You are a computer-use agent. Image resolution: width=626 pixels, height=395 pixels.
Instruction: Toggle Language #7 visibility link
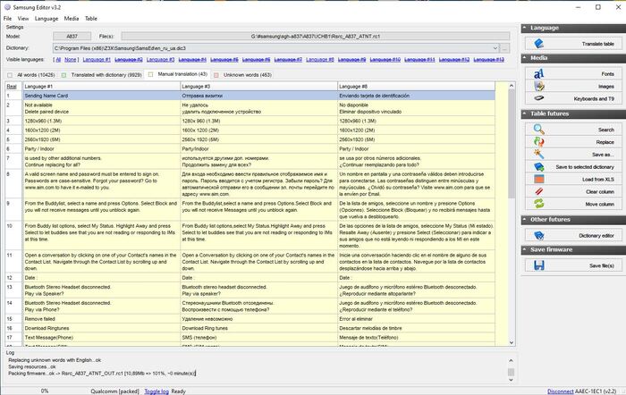pos(288,60)
